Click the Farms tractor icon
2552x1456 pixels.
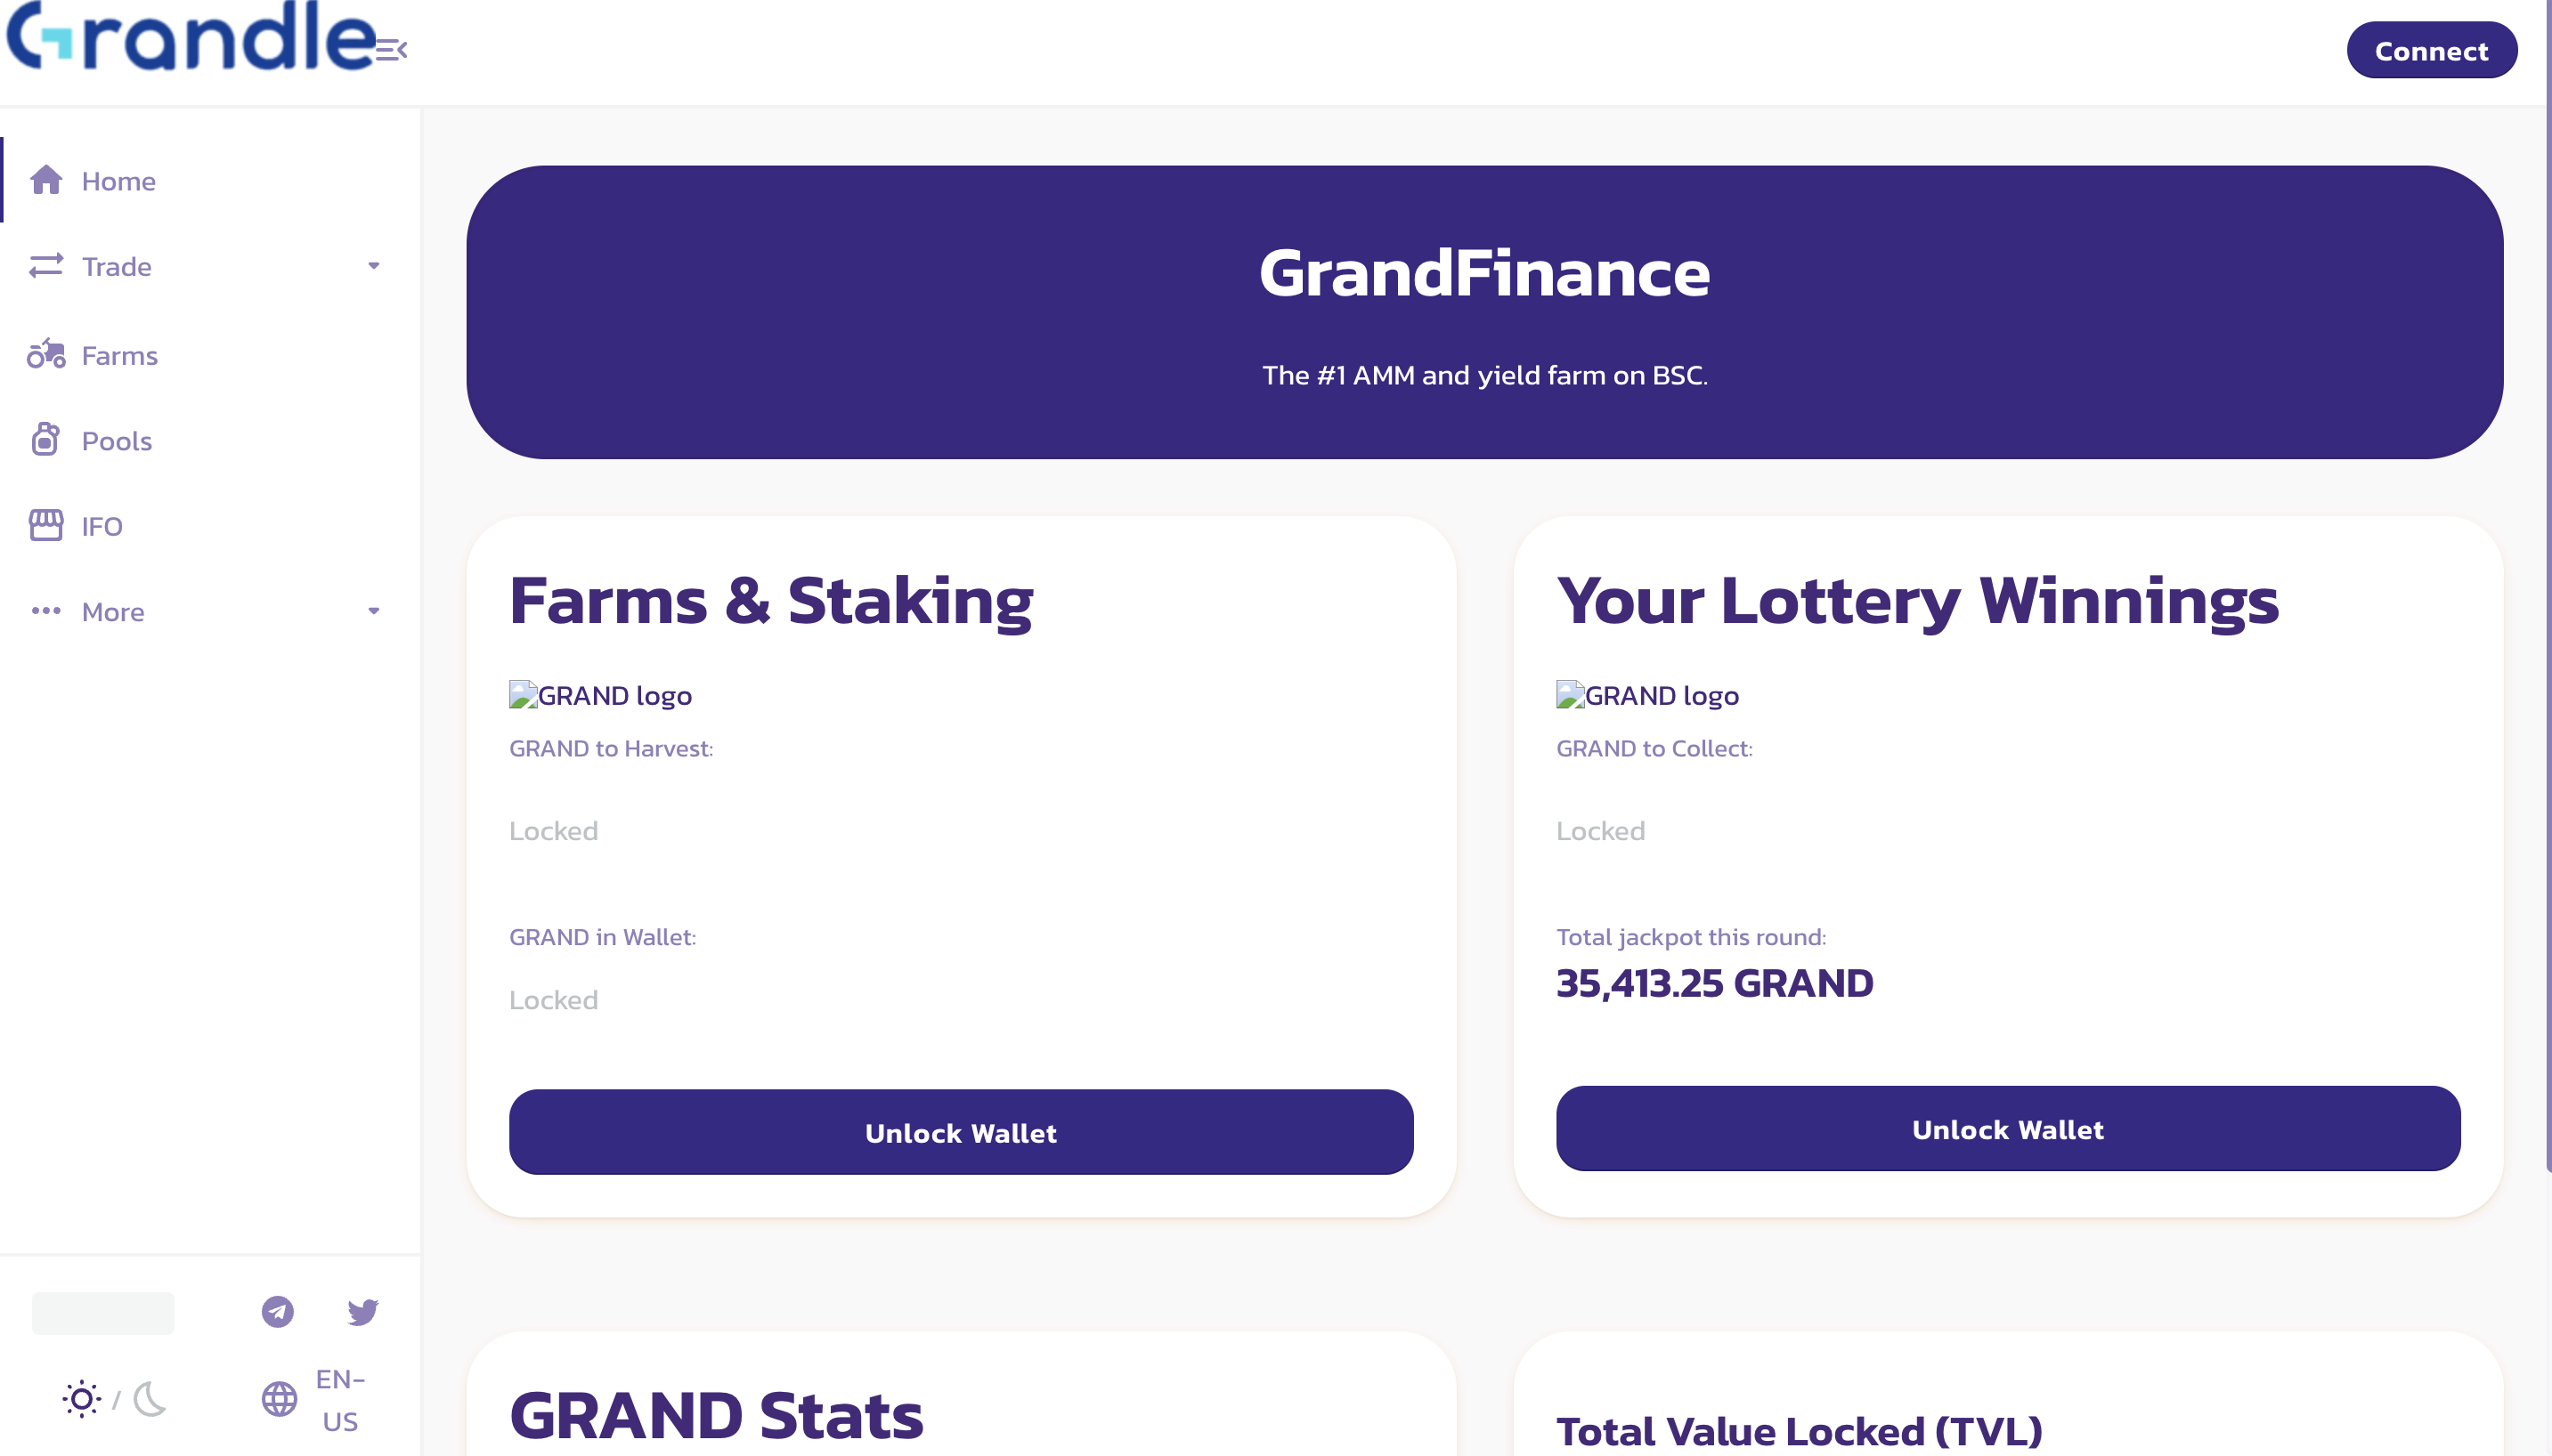tap(46, 355)
